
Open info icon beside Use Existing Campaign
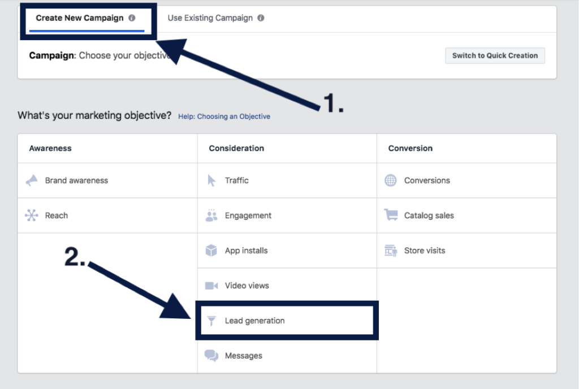tap(261, 18)
